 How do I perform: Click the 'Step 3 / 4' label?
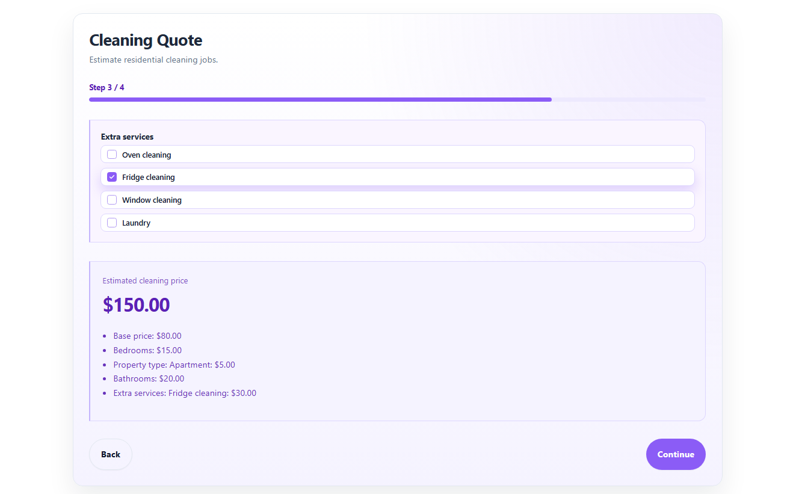click(107, 87)
